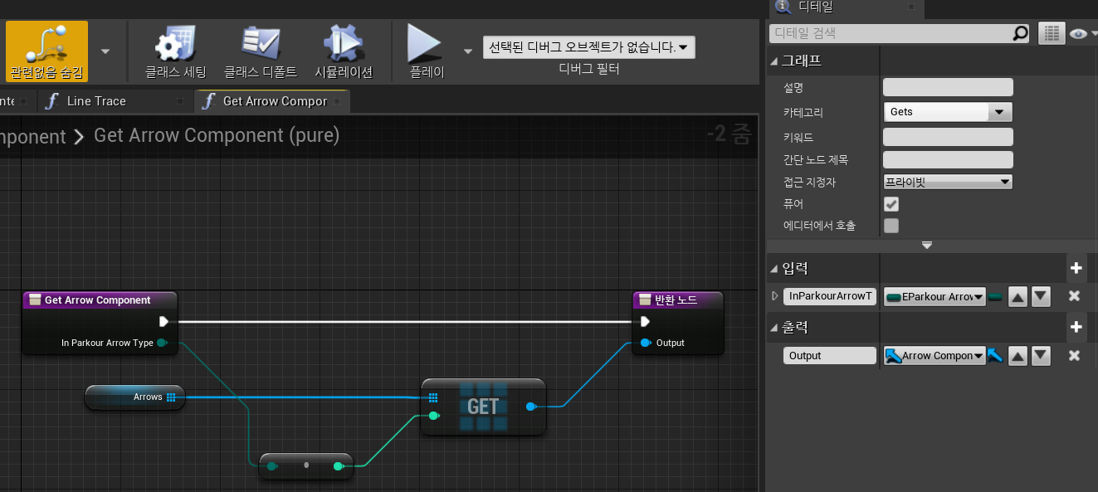Image resolution: width=1098 pixels, height=492 pixels.
Task: Click the array container icon for Output
Action: pos(994,356)
